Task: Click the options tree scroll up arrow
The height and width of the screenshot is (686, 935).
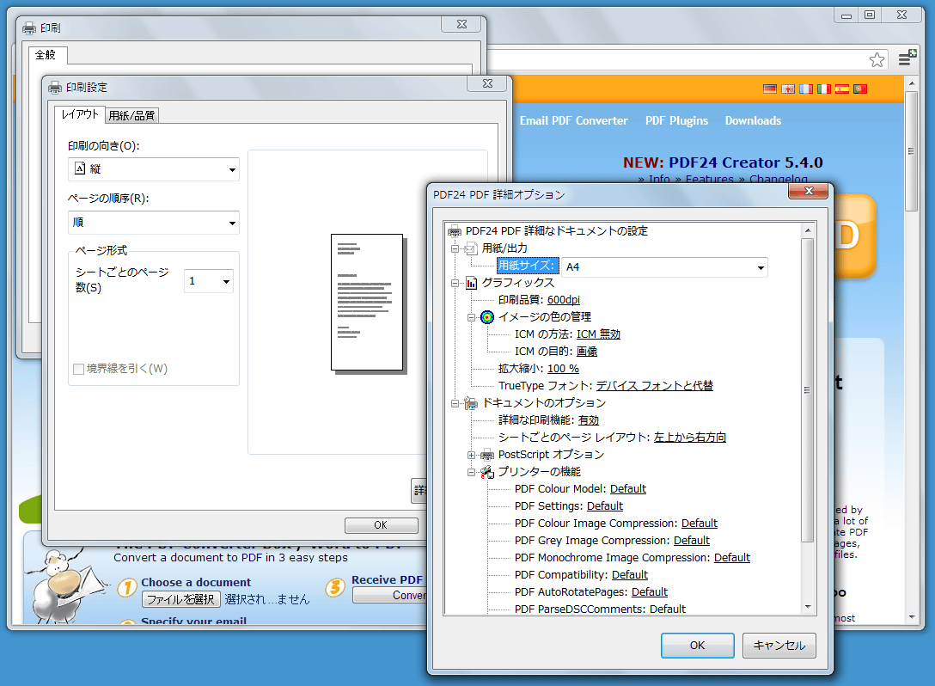Action: 808,230
